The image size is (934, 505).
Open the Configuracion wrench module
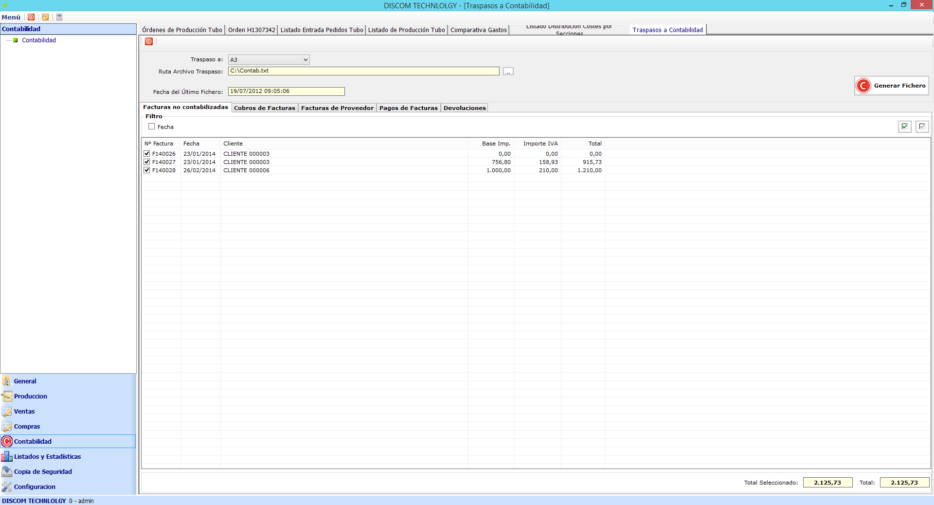tap(35, 487)
